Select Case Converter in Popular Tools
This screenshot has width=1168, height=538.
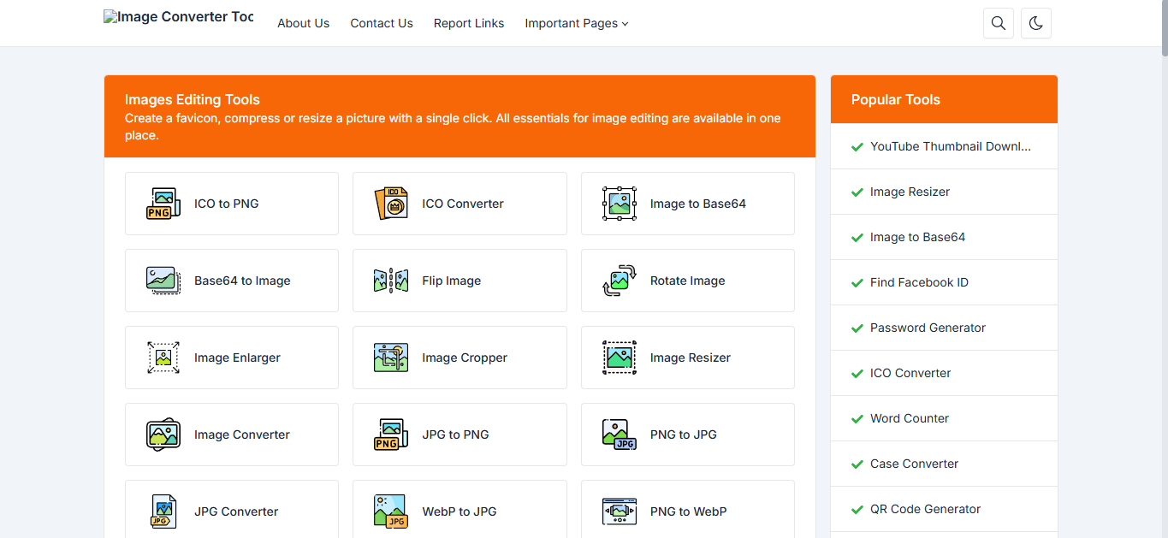pyautogui.click(x=914, y=464)
